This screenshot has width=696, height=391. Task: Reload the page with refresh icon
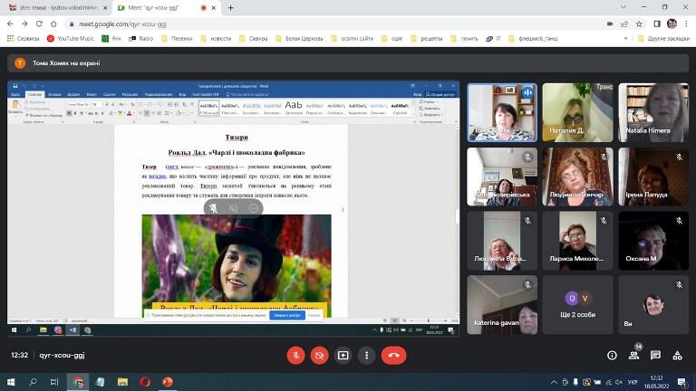click(x=39, y=24)
